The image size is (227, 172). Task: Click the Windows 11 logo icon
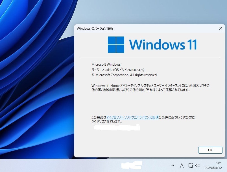pyautogui.click(x=116, y=44)
